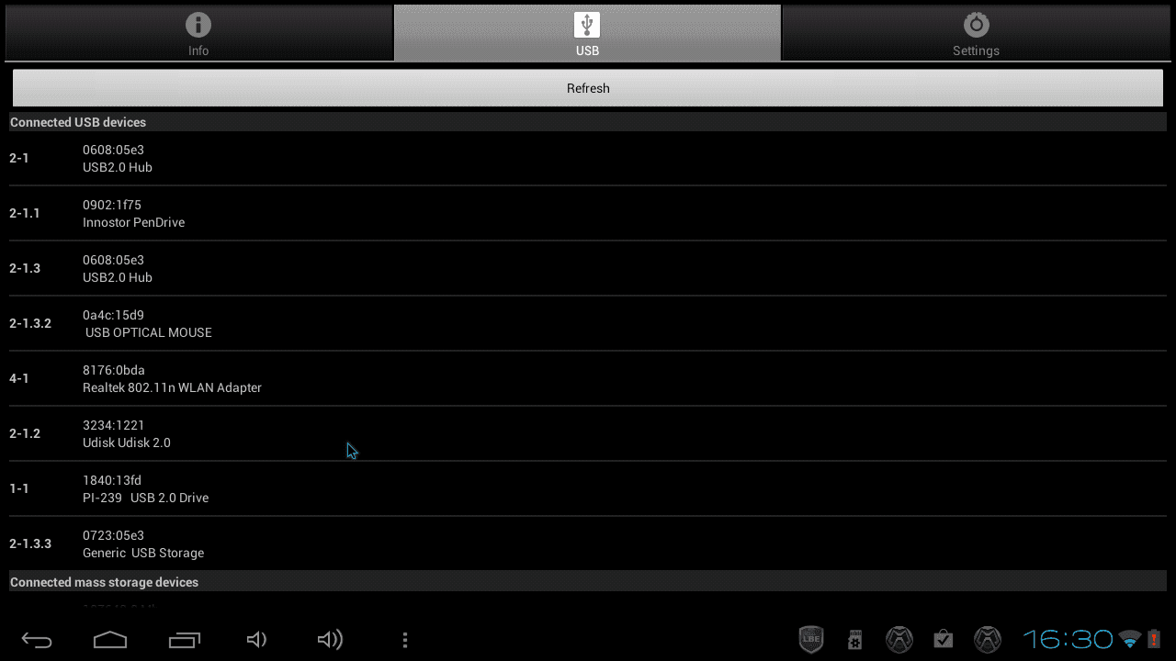
Task: Click the Refresh button
Action: click(588, 88)
